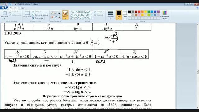Click the heading text 'ЗНО 2013'
Viewport: 199px width, 112px height.
12,33
